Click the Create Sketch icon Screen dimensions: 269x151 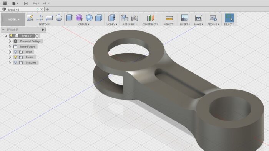tap(30, 18)
